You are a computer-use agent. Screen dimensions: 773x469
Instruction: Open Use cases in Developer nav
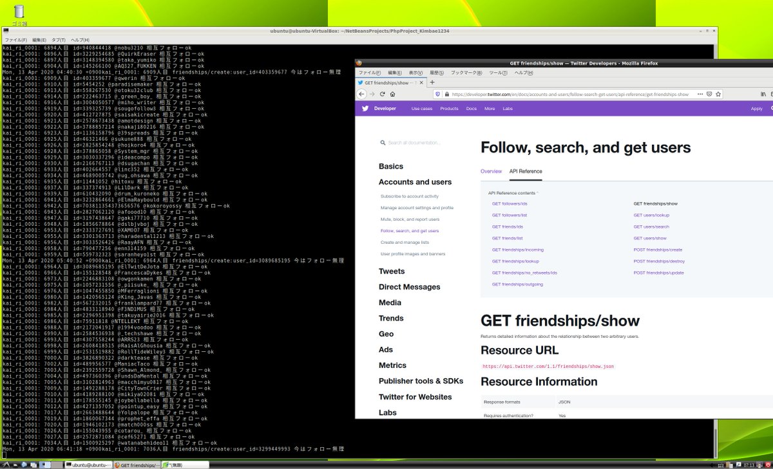[422, 109]
